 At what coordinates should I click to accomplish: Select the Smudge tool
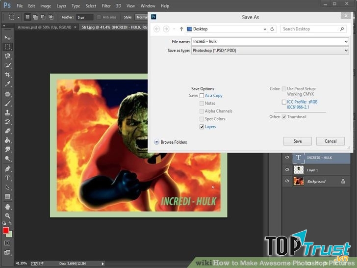[7, 150]
